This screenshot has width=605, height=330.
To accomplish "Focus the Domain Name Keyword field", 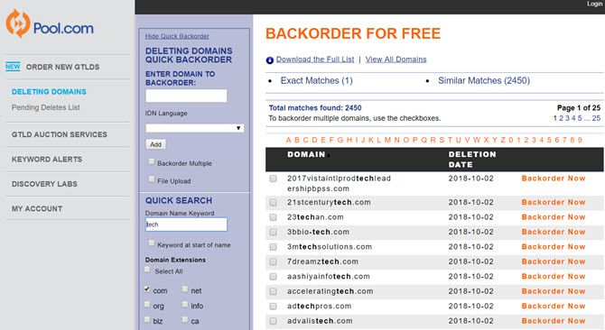I will (186, 225).
